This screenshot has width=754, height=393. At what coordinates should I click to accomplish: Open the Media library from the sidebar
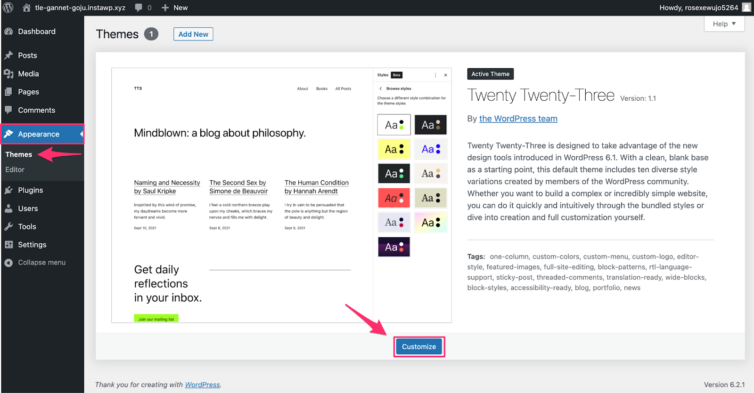coord(28,73)
